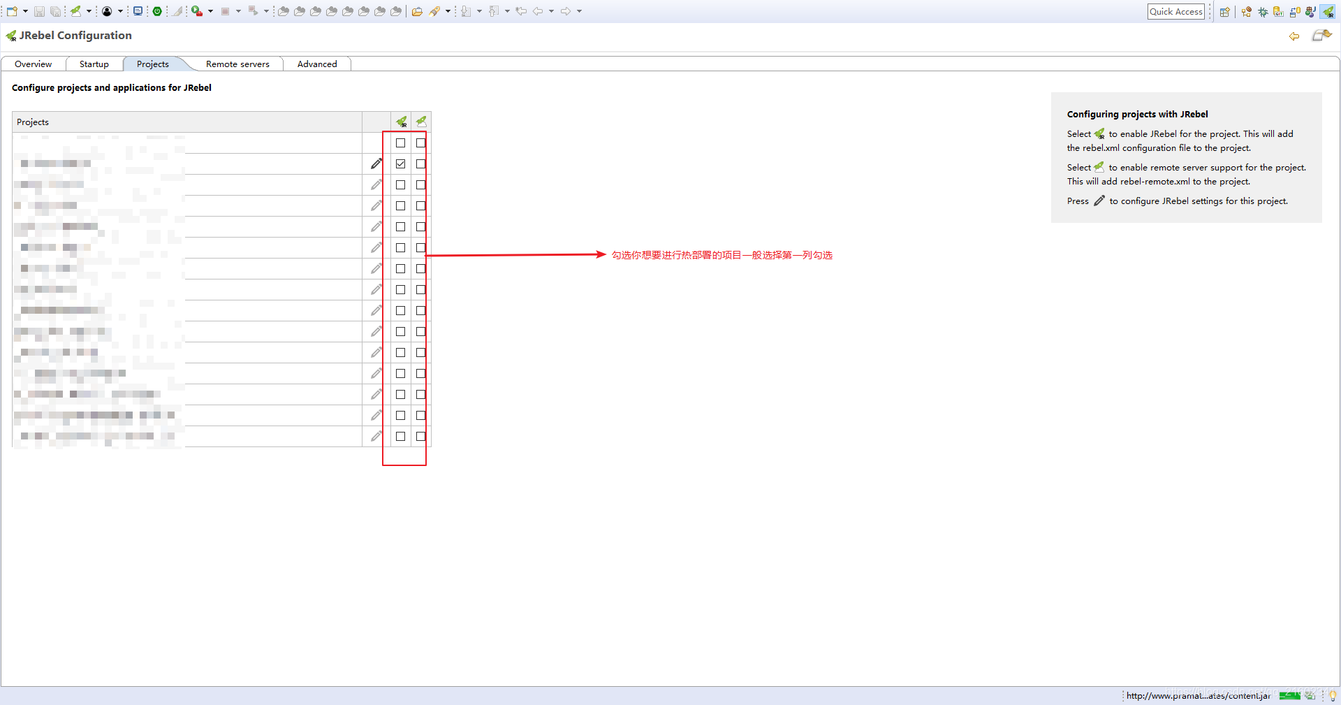This screenshot has width=1341, height=705.
Task: Click the content.jar URL status text
Action: [1199, 696]
